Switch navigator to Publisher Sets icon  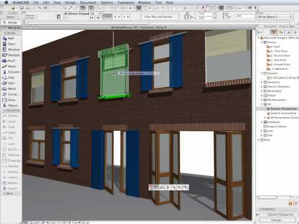click(295, 32)
